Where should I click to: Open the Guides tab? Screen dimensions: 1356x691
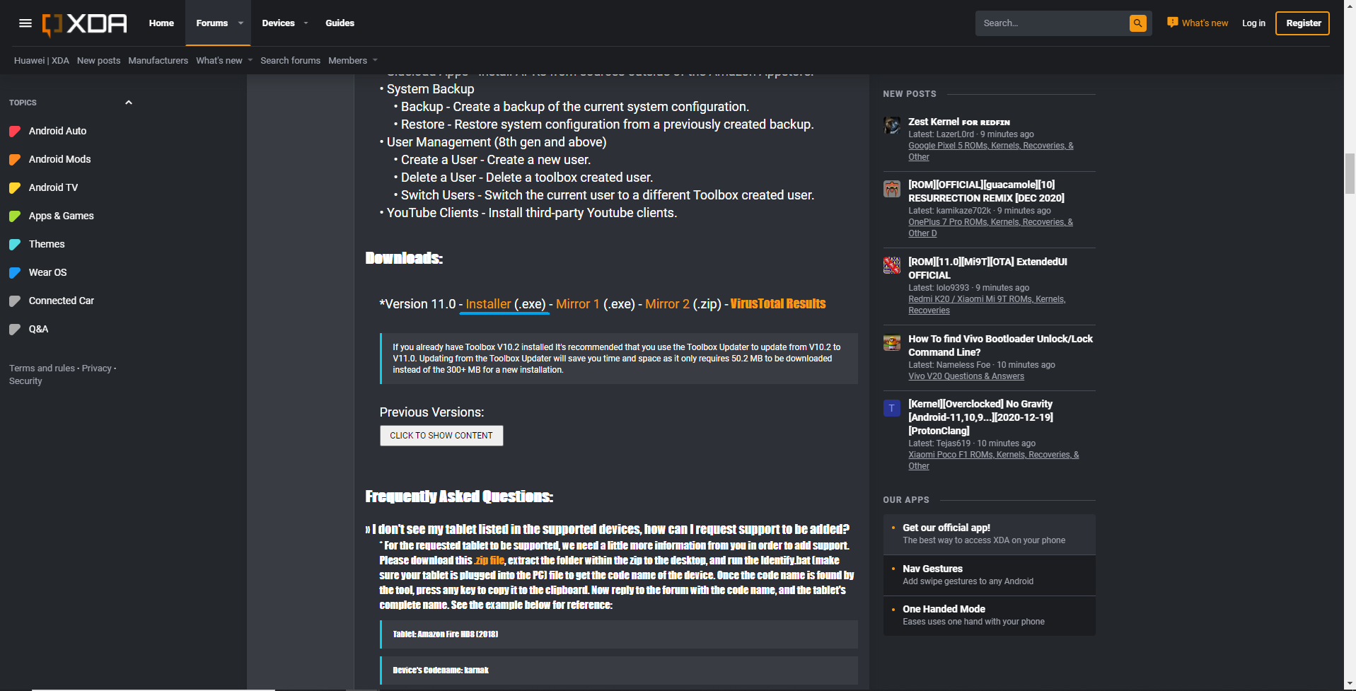tap(340, 23)
